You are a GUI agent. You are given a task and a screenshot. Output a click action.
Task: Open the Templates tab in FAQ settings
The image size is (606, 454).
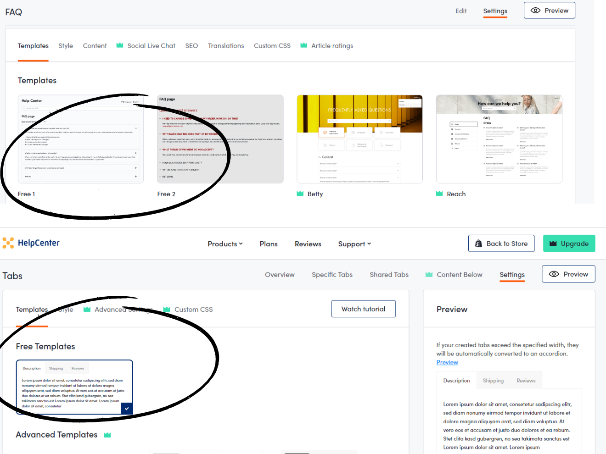(33, 46)
